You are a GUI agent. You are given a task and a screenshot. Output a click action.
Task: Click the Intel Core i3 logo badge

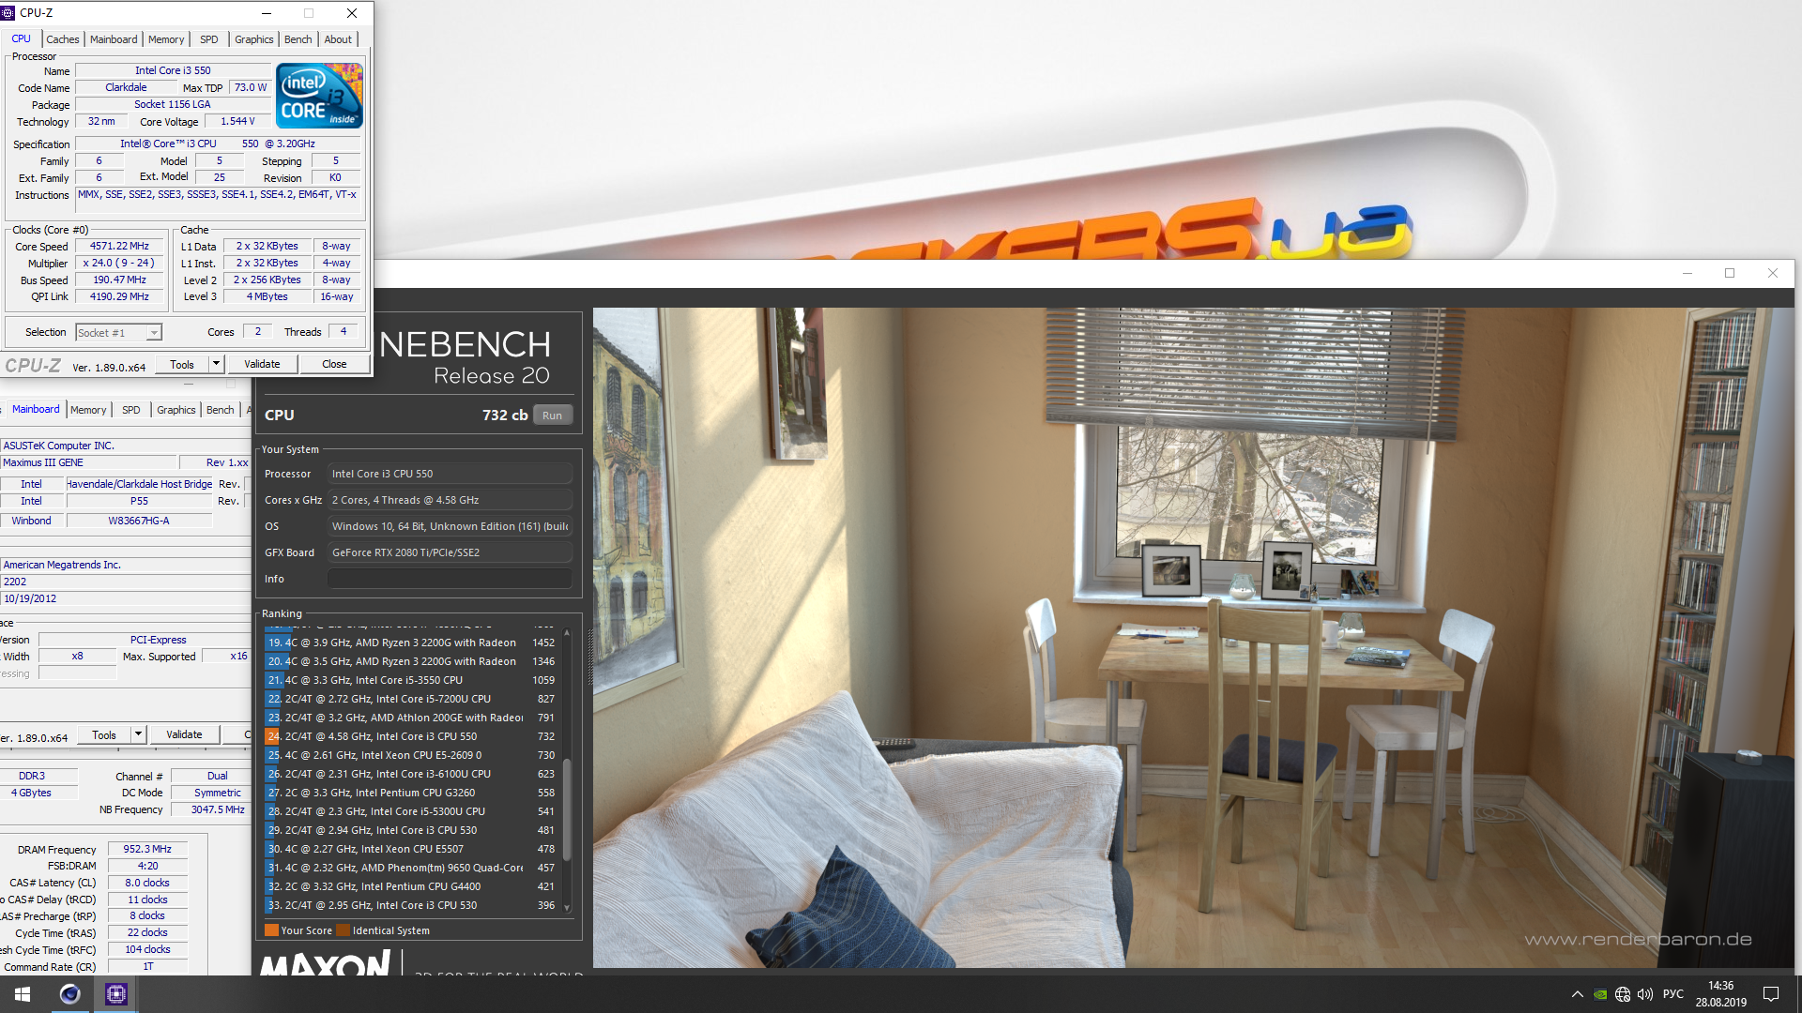[319, 96]
